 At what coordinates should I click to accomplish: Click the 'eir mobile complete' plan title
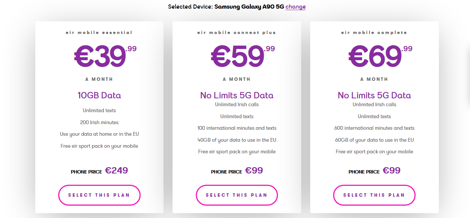[x=374, y=33]
